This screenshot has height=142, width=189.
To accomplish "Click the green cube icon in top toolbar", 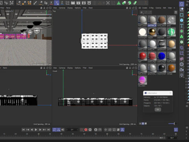I will 130,3.
